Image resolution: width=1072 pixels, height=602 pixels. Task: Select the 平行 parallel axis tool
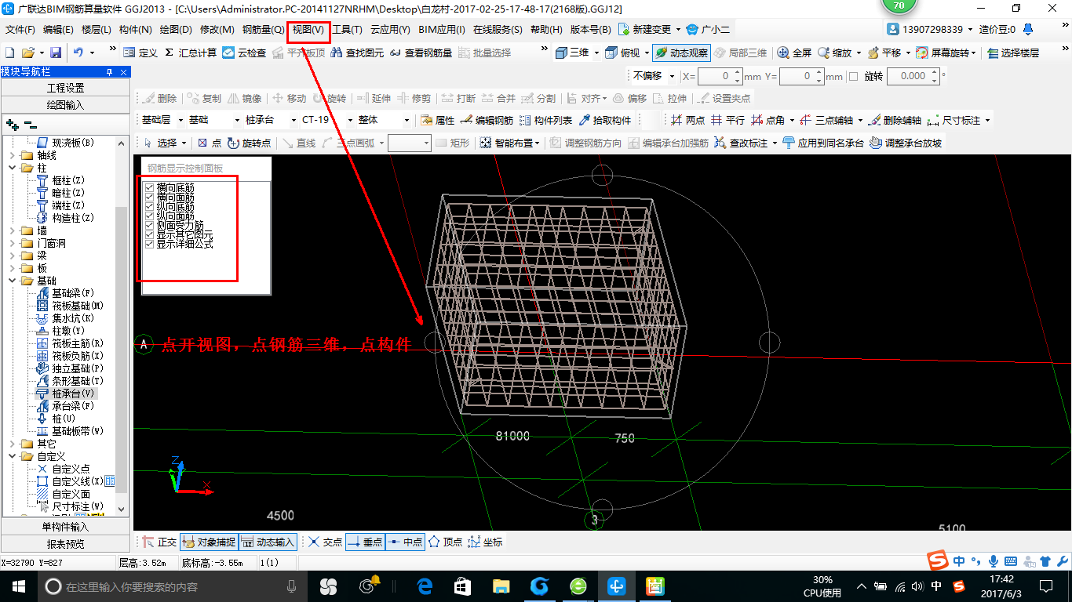pos(727,120)
